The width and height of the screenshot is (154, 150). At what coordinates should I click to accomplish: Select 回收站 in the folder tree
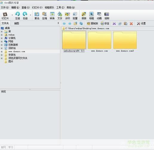(12, 48)
